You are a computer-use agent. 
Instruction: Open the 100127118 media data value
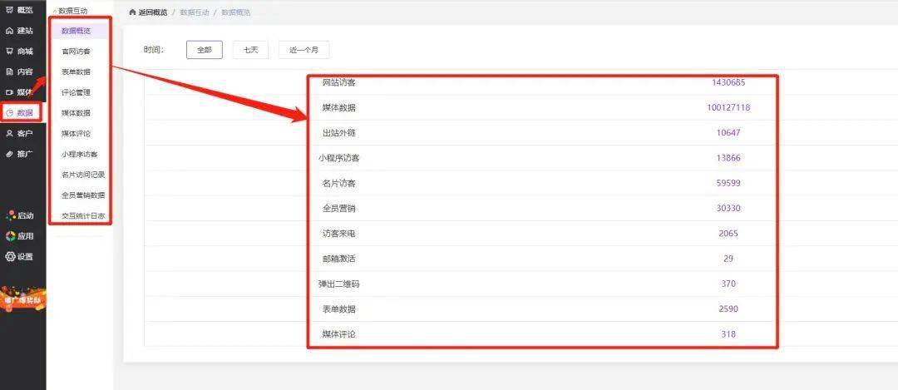tap(728, 107)
